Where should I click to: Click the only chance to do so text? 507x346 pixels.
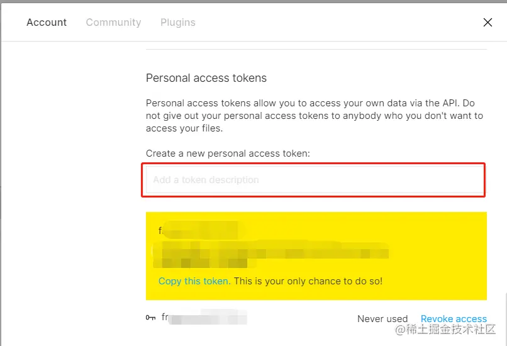(x=308, y=281)
